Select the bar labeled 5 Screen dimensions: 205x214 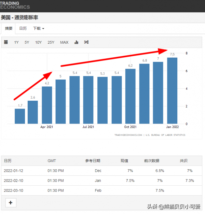coord(60,102)
